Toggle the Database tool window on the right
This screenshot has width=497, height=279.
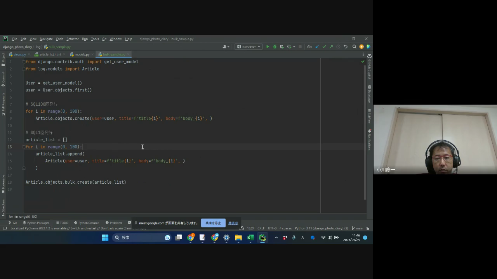coord(369,94)
